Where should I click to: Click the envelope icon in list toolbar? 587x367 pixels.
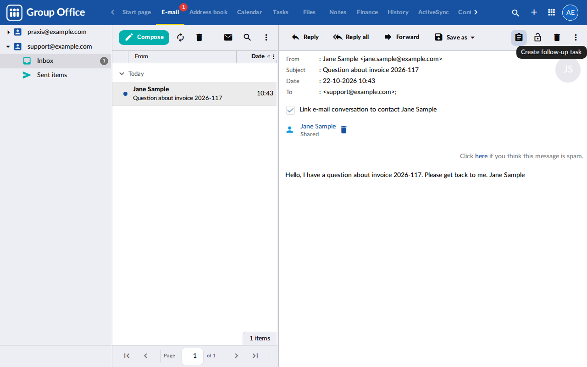pyautogui.click(x=228, y=38)
